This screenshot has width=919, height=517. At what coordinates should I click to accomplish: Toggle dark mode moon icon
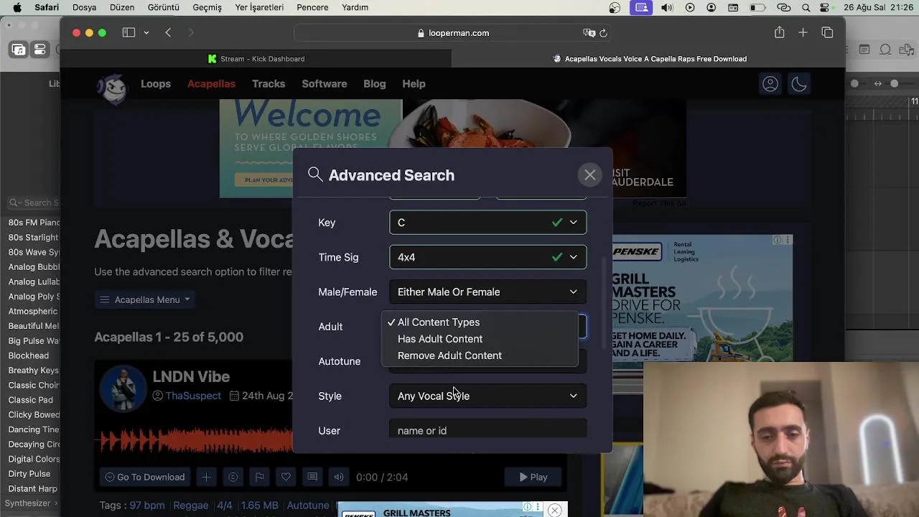coord(799,84)
